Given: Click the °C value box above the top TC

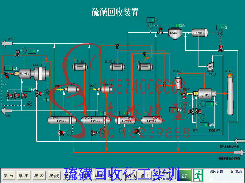Looking at the screenshot, I should 151,20.
